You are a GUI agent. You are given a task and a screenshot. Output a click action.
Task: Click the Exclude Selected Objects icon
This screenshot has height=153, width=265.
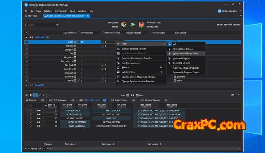coord(118,49)
